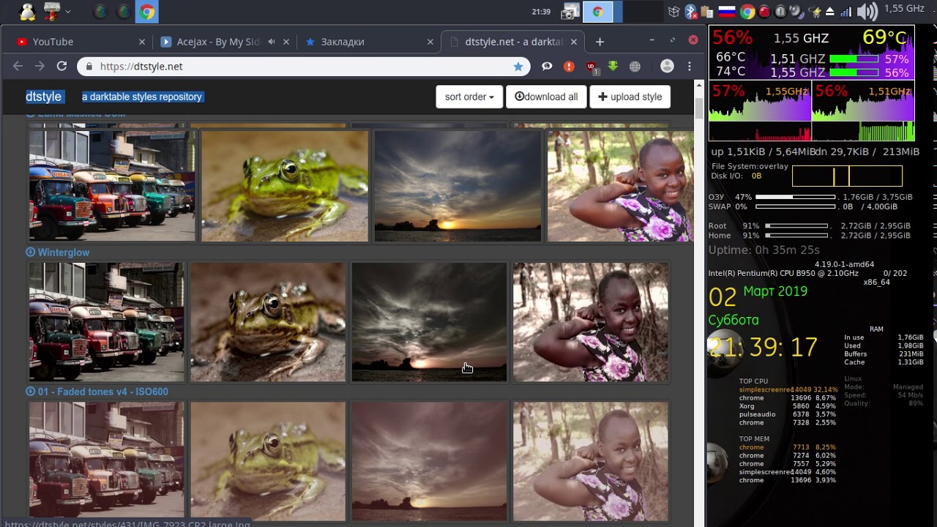
Task: Open the Bluetooth tray icon
Action: [x=690, y=12]
